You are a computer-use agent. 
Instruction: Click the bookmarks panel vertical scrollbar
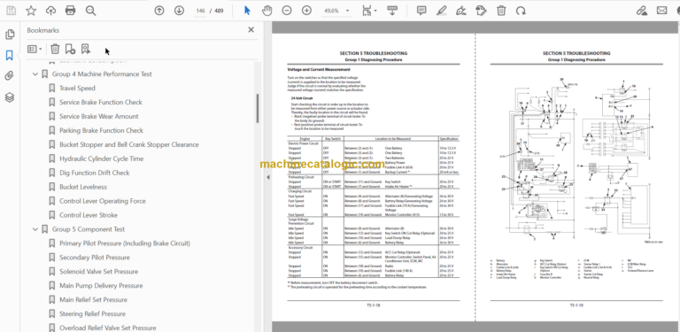point(258,108)
